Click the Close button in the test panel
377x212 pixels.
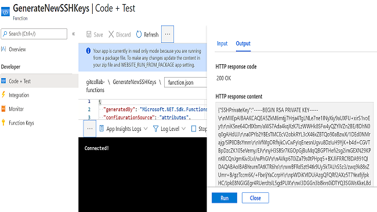pyautogui.click(x=255, y=198)
